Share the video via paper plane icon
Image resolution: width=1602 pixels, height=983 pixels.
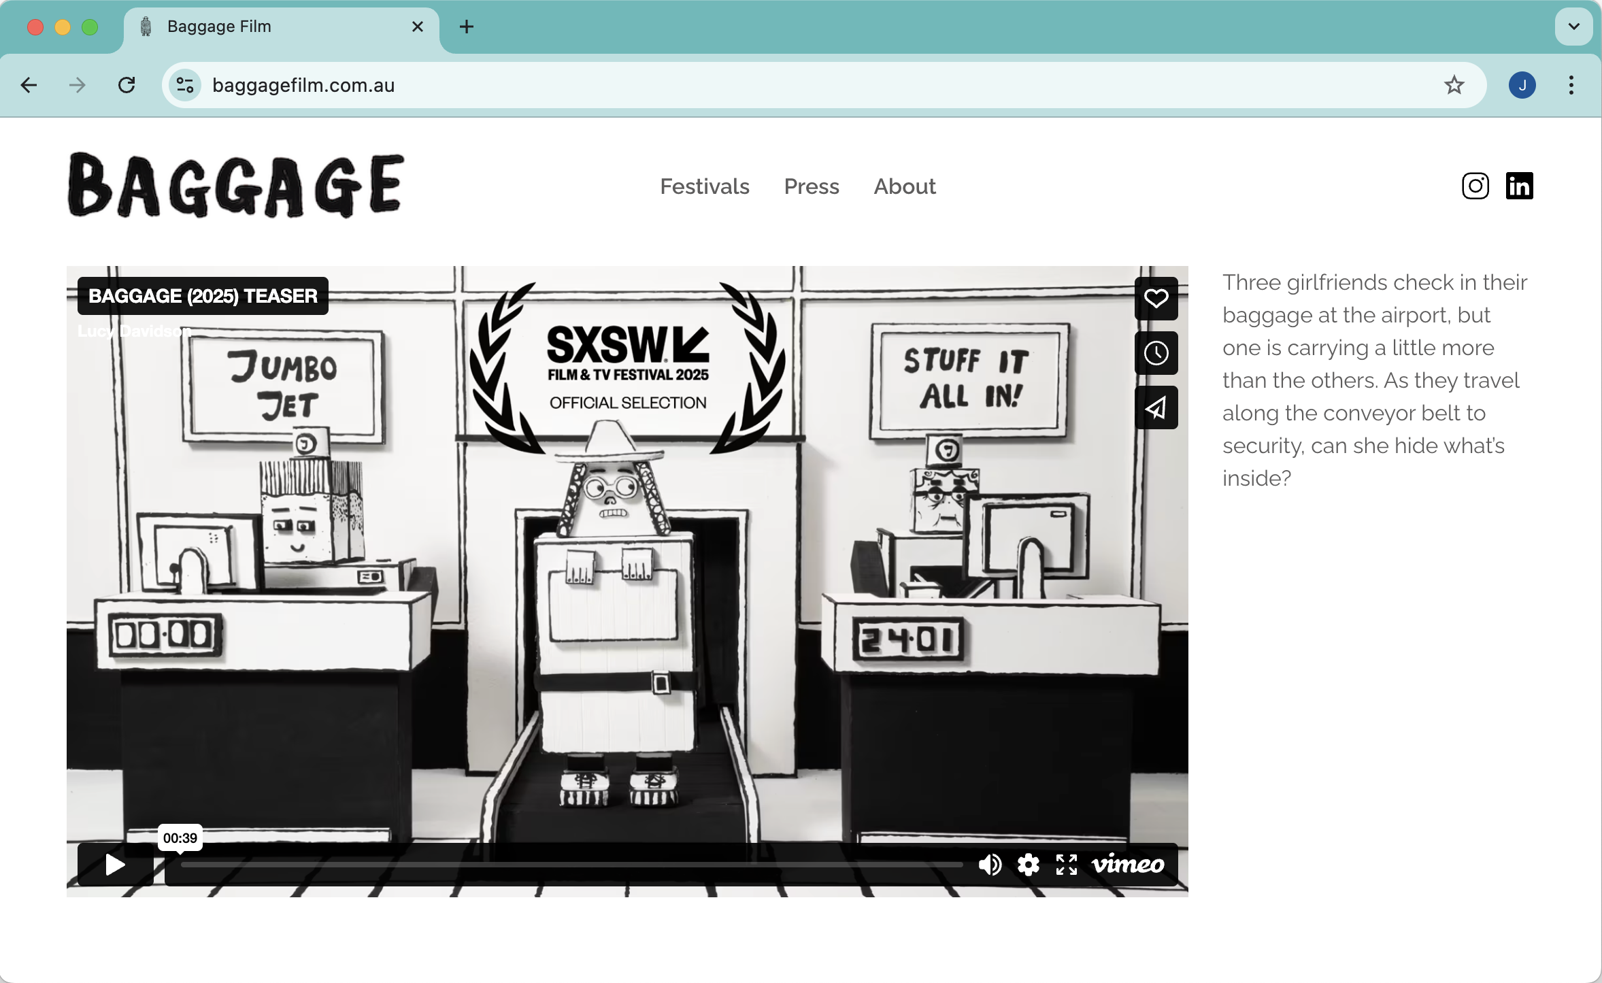pos(1156,407)
